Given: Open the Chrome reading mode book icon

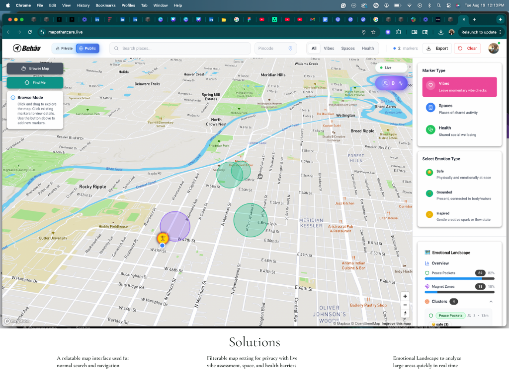Looking at the screenshot, I should pyautogui.click(x=414, y=32).
